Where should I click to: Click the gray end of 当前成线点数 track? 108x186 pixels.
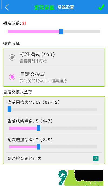click(x=69, y=128)
